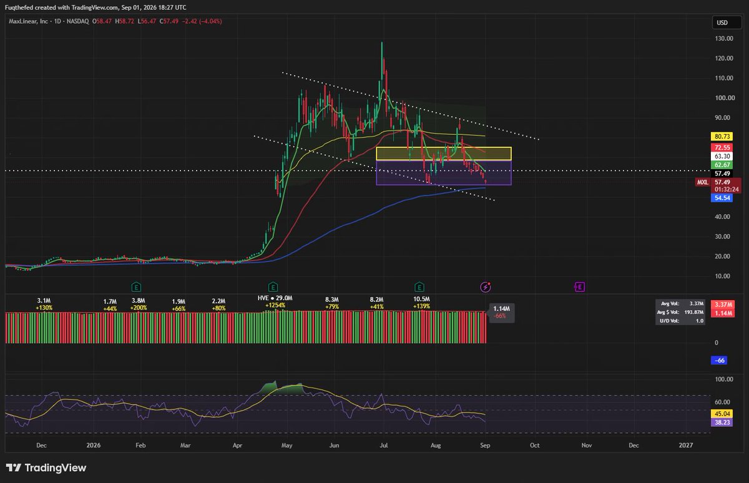
Task: Click the TradingView logo
Action: point(46,467)
